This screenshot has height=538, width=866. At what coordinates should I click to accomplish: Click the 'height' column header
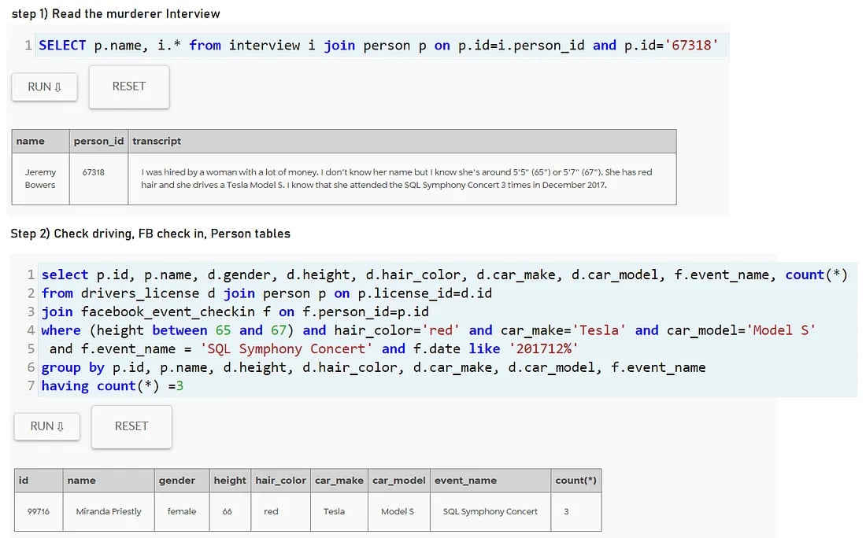coord(230,481)
